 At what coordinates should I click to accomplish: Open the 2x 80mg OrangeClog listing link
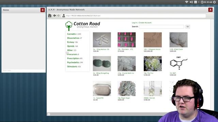click(101, 73)
